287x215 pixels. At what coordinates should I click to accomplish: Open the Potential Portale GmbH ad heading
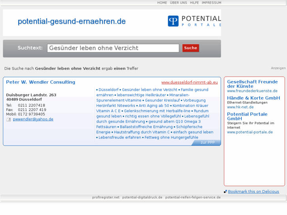tap(247, 116)
